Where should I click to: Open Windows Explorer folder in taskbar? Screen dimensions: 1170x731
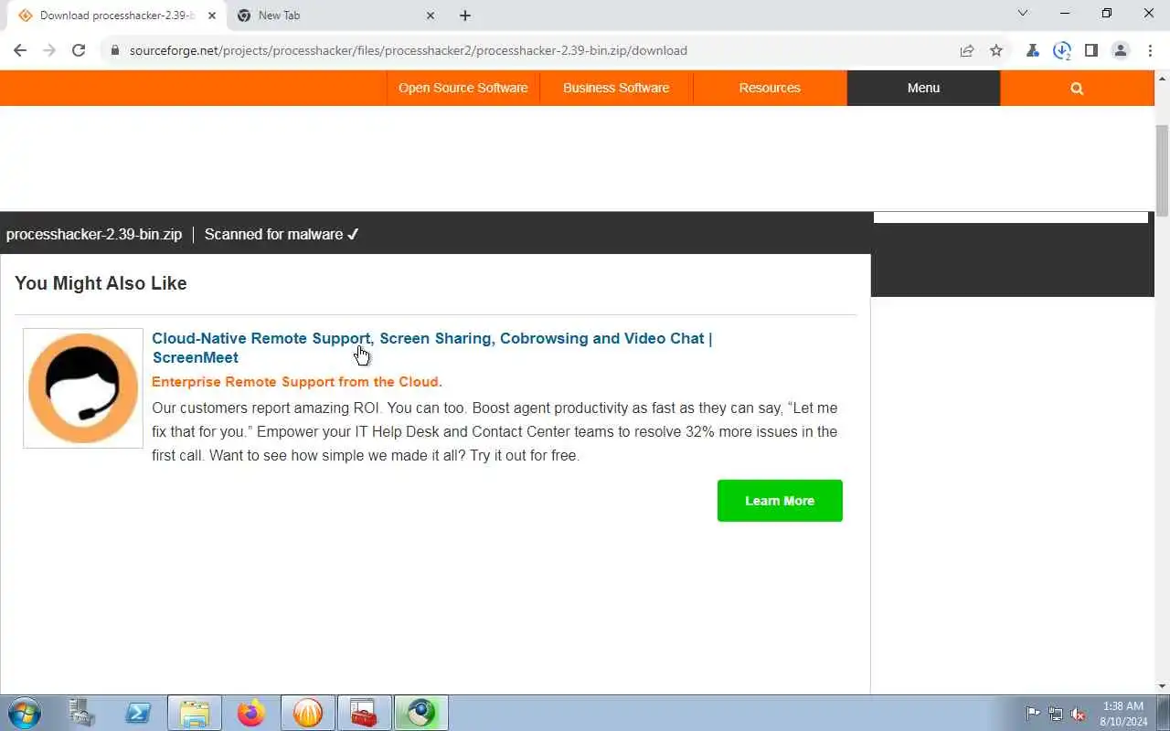pyautogui.click(x=195, y=713)
